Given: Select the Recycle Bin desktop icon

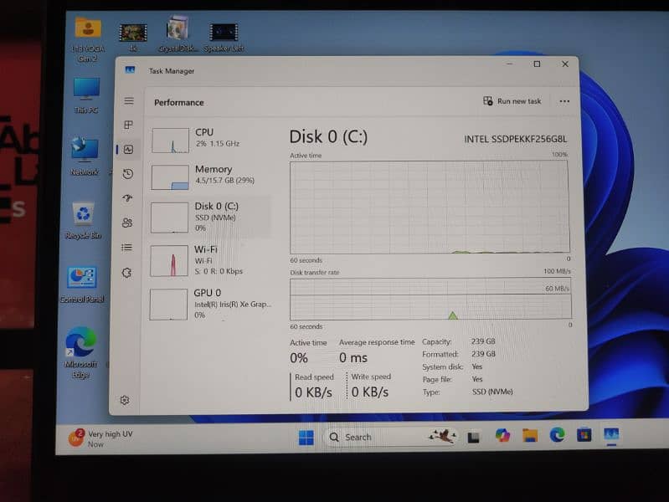Looking at the screenshot, I should (x=83, y=220).
